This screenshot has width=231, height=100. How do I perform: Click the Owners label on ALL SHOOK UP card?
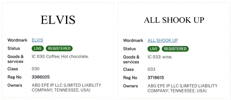pos(131,86)
